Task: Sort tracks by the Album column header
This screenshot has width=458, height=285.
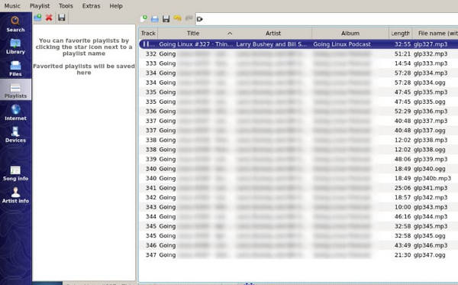Action: [x=350, y=34]
